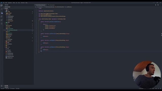Open Kernel.php in the explorer

(x=10, y=39)
